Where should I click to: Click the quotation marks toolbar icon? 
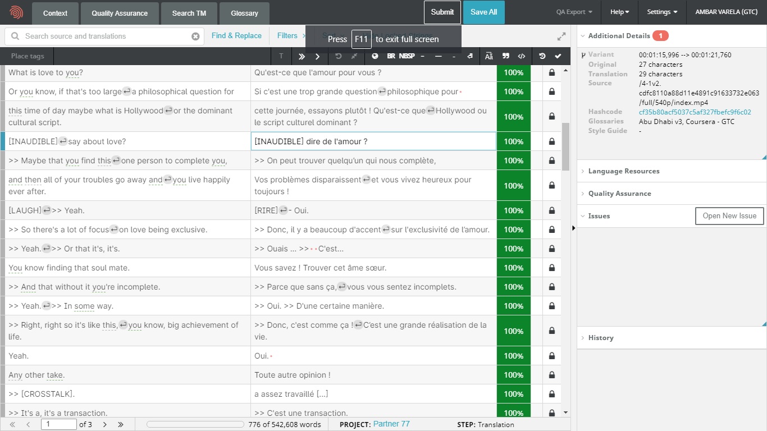[505, 56]
